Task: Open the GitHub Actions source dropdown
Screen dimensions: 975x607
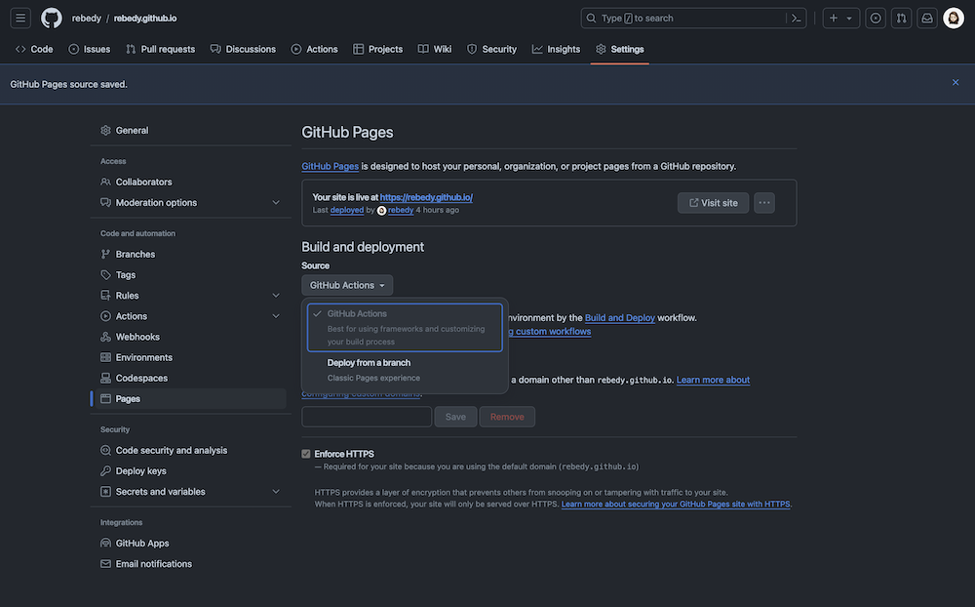Action: [x=347, y=285]
